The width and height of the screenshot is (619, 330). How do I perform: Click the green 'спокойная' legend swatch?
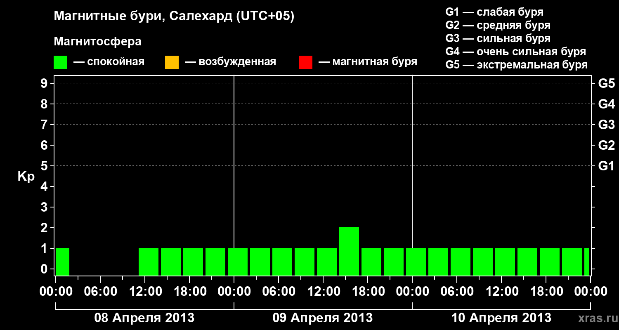61,62
